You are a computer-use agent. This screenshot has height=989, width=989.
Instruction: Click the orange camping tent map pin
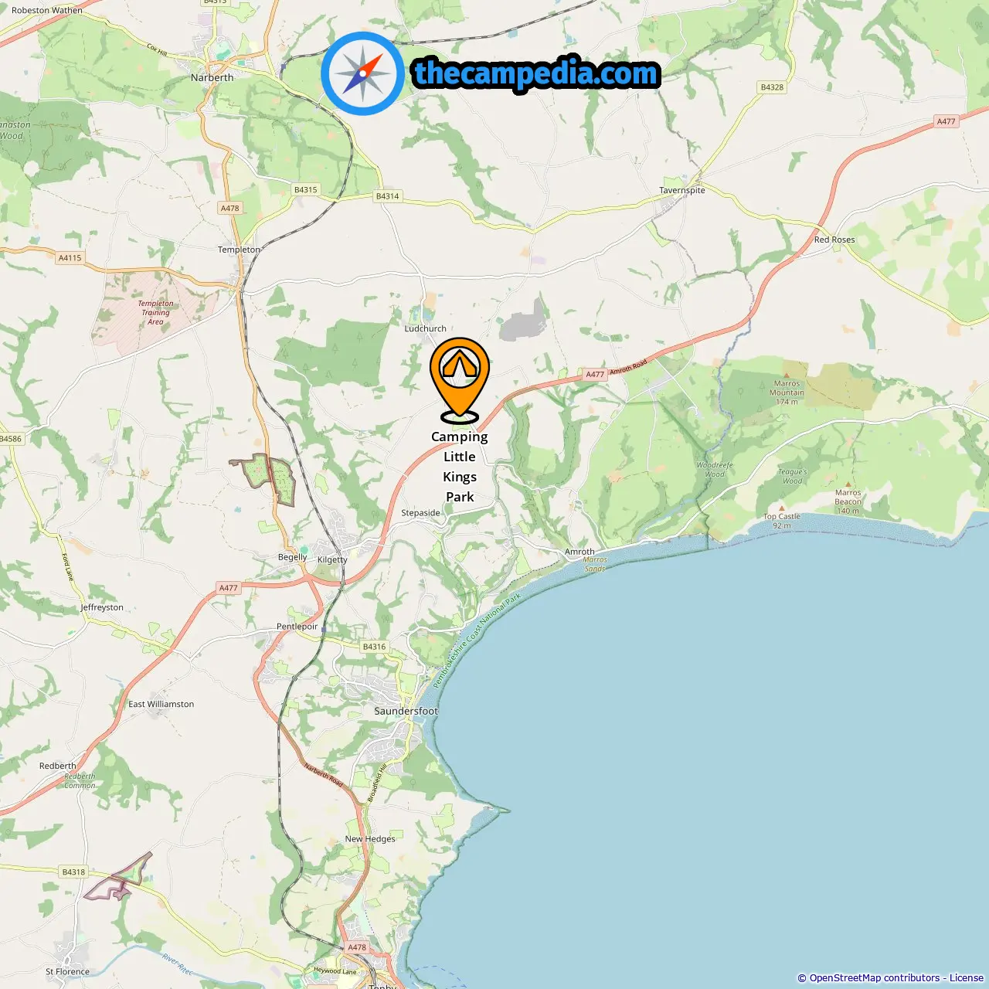point(460,380)
